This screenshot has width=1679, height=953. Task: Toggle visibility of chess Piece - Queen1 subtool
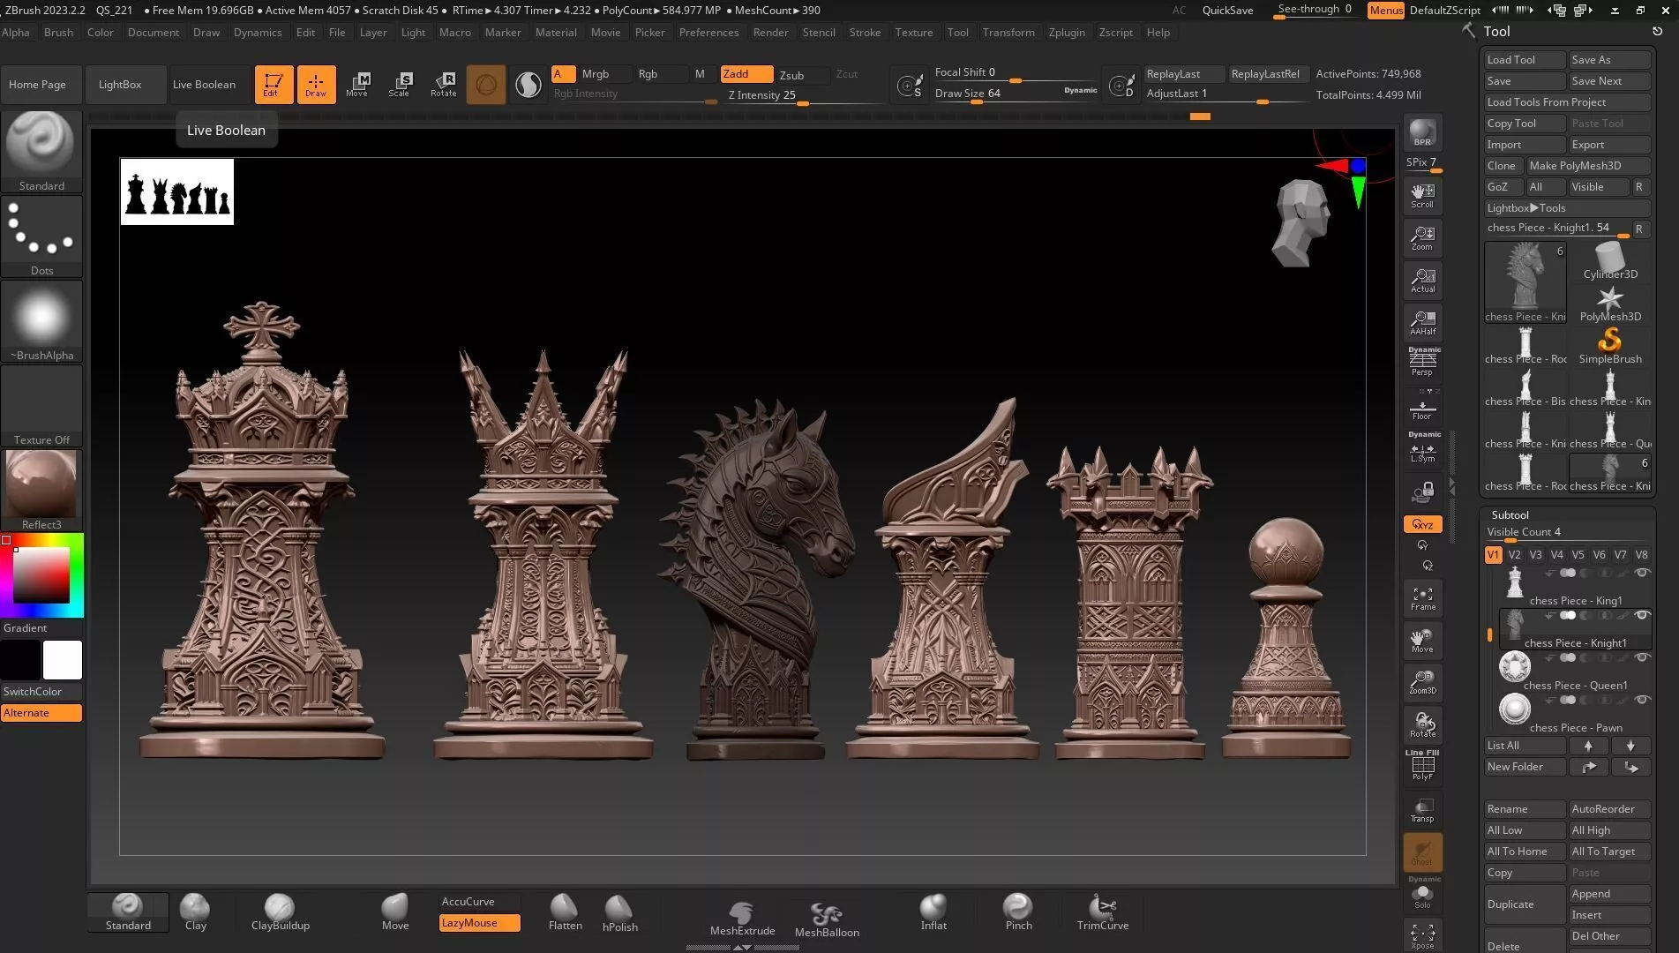[1642, 657]
